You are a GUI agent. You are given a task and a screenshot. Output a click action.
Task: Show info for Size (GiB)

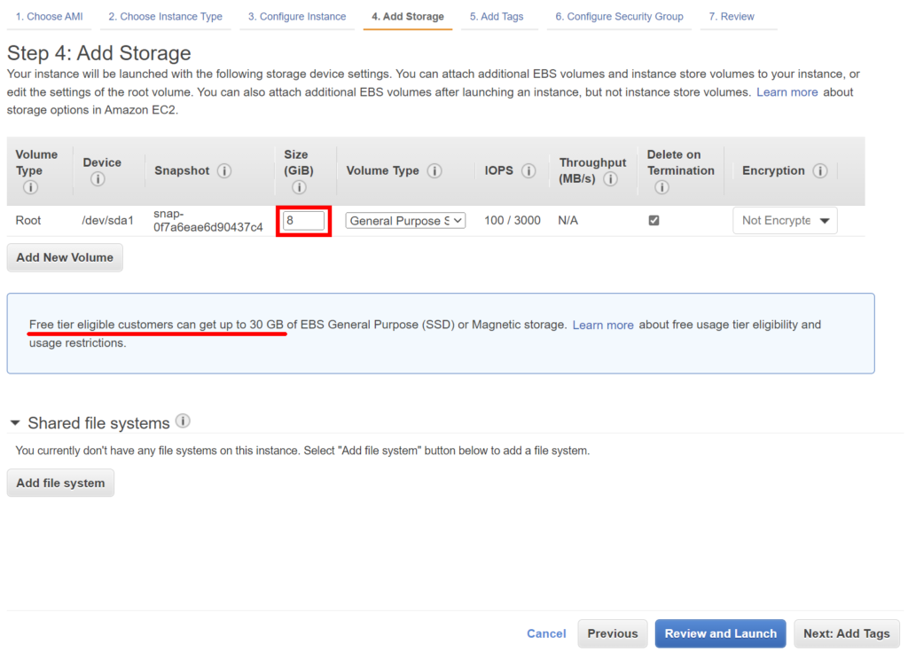299,187
